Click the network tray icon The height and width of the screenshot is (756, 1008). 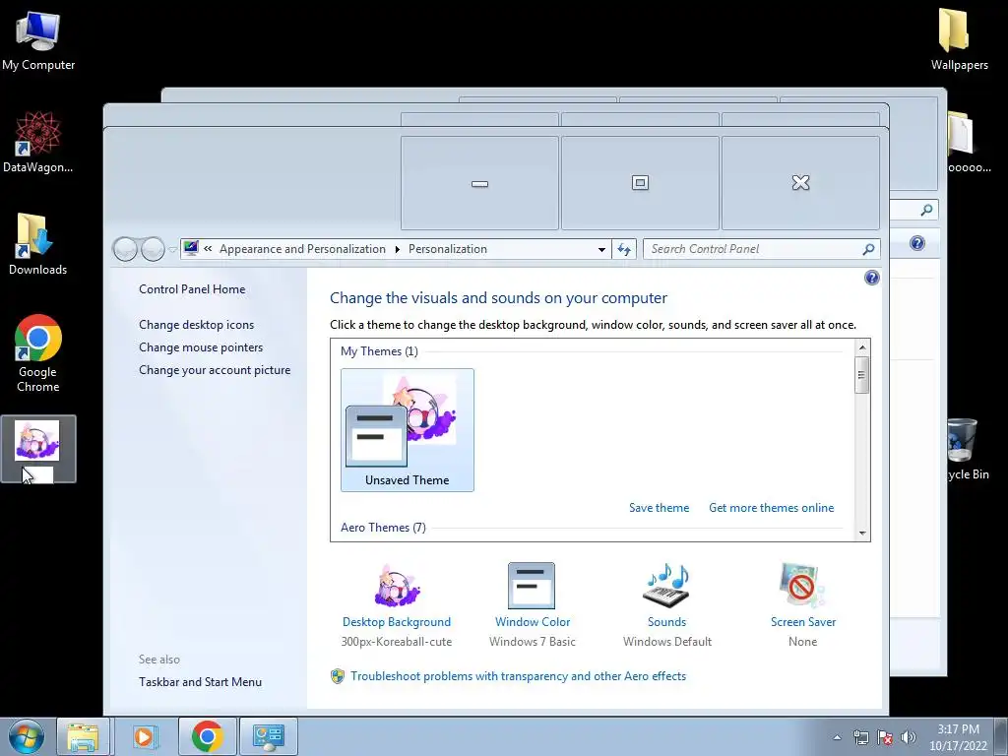click(860, 737)
